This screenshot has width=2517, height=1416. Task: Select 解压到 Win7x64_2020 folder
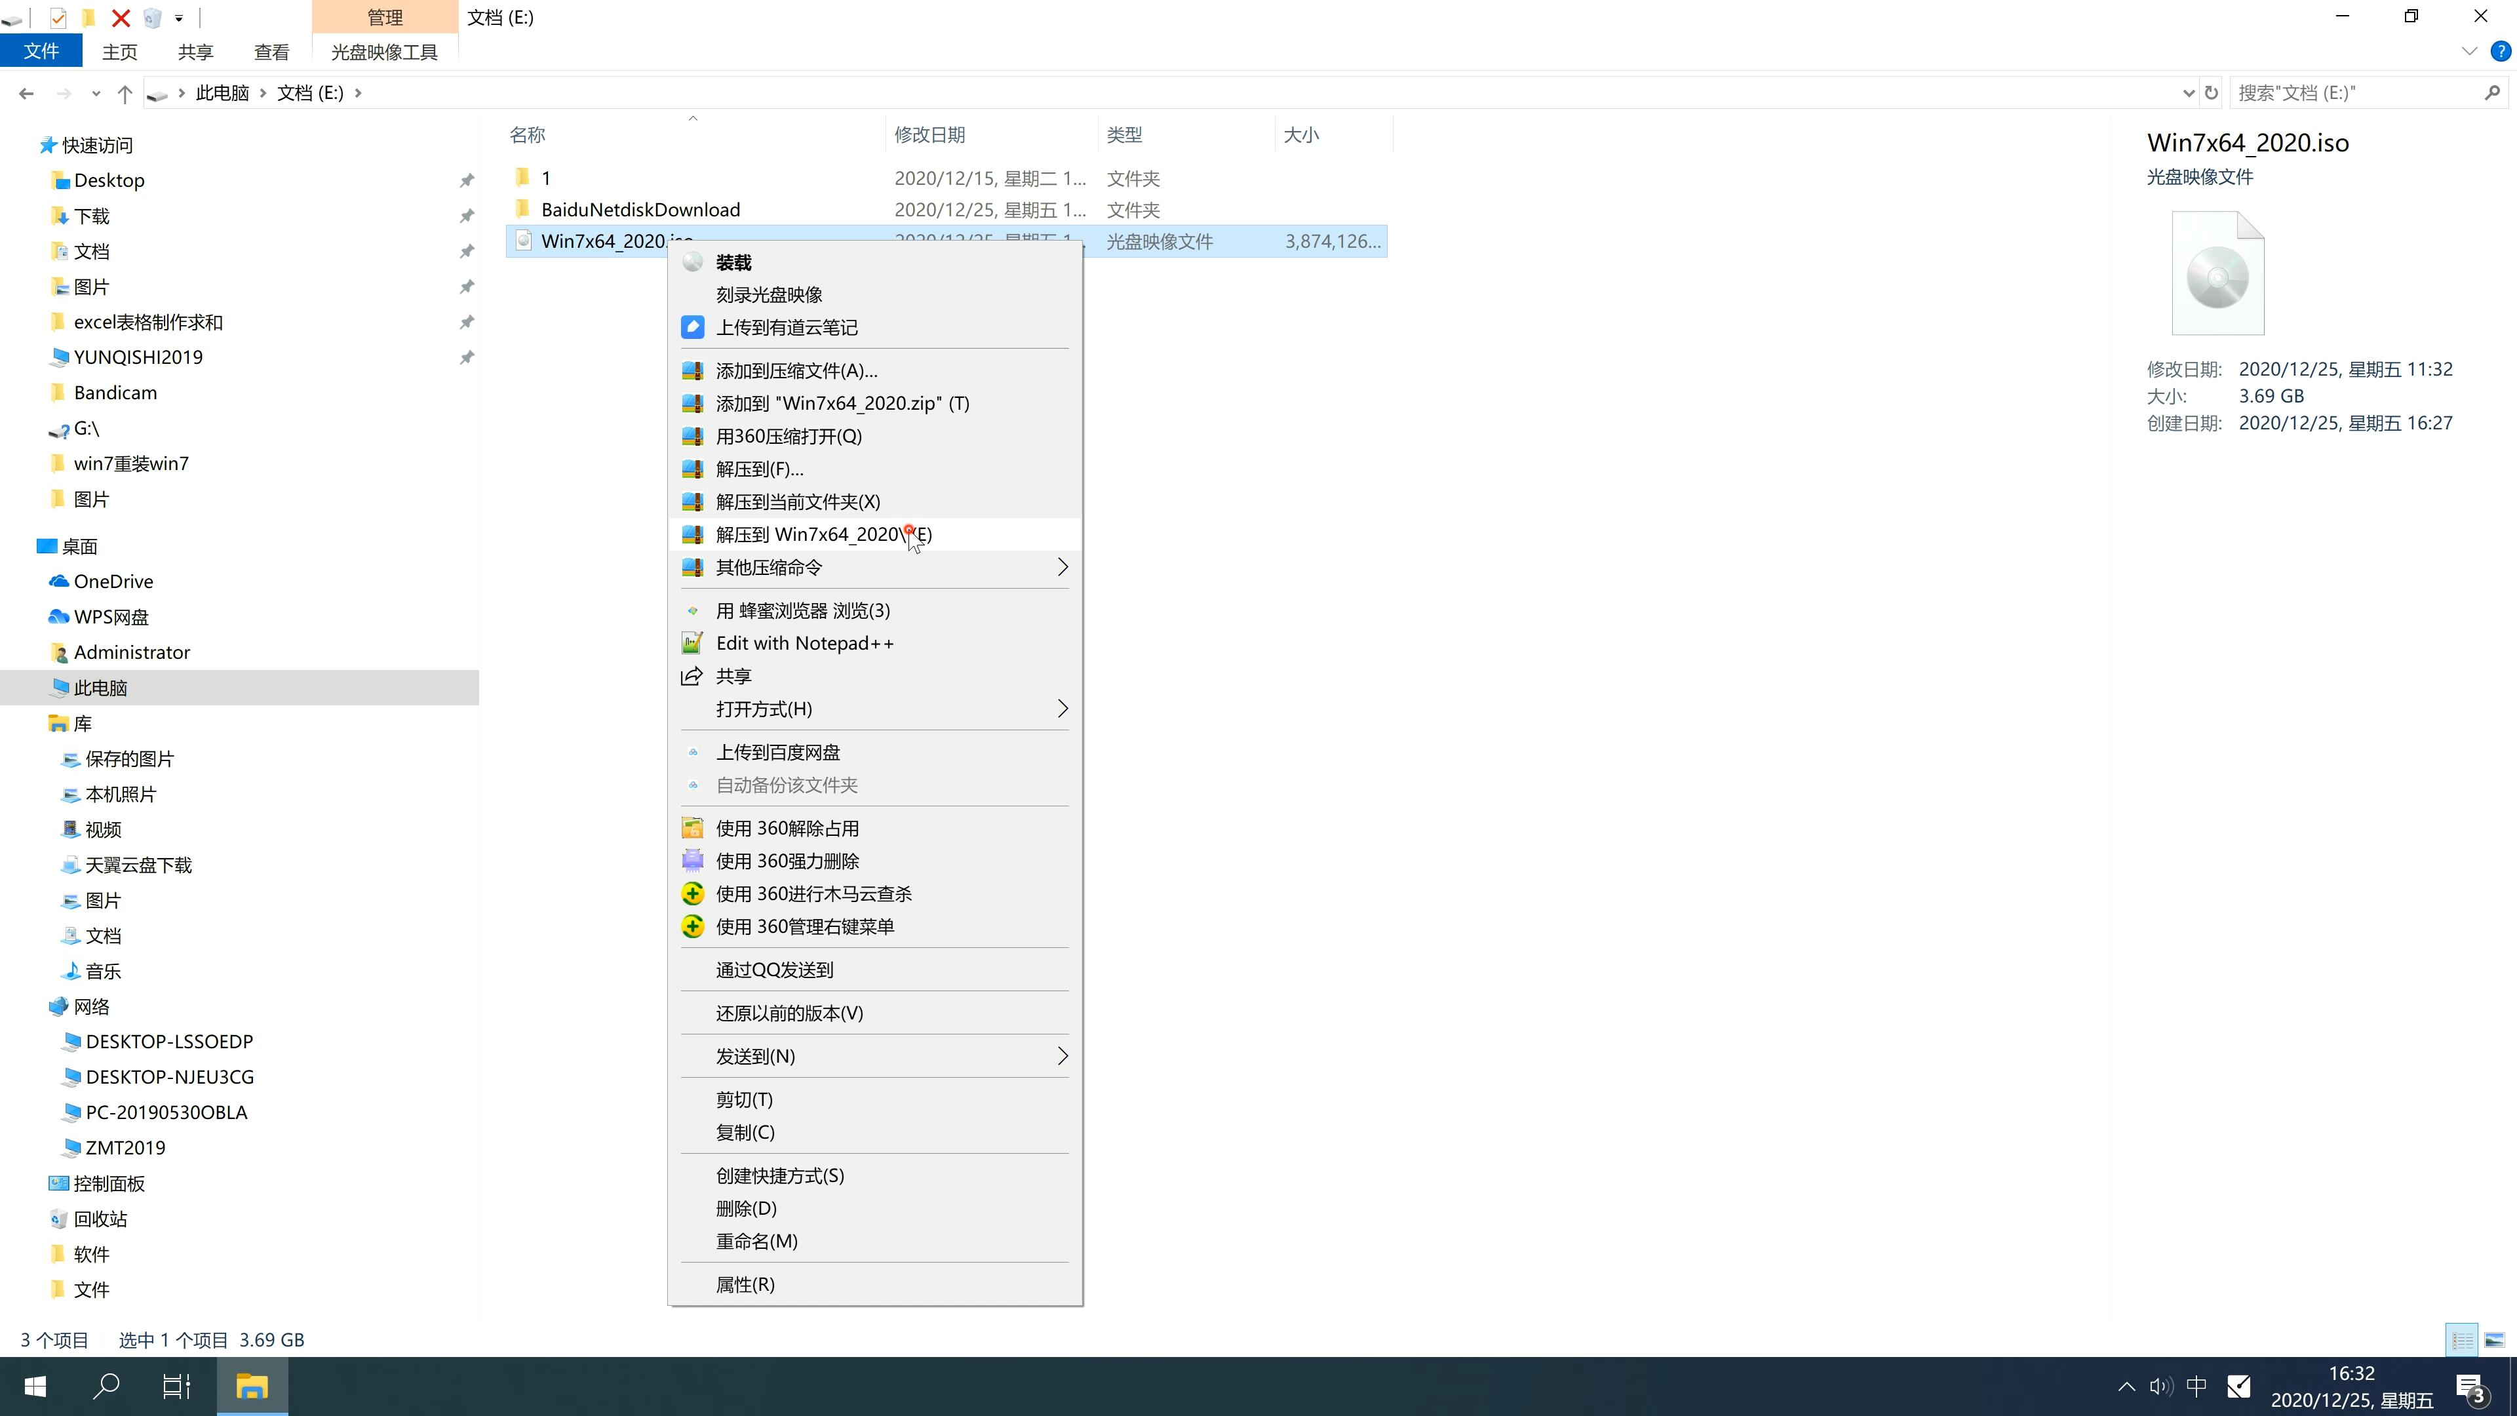coord(823,532)
